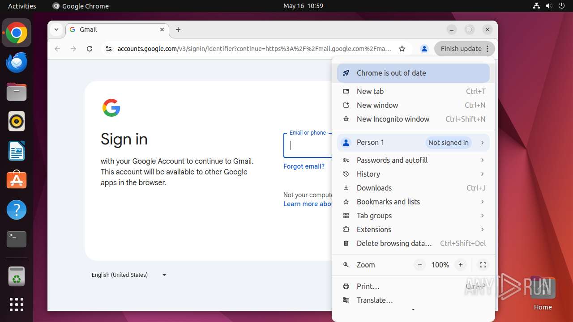Viewport: 573px width, 322px height.
Task: Click the Forgot email link
Action: (x=304, y=166)
